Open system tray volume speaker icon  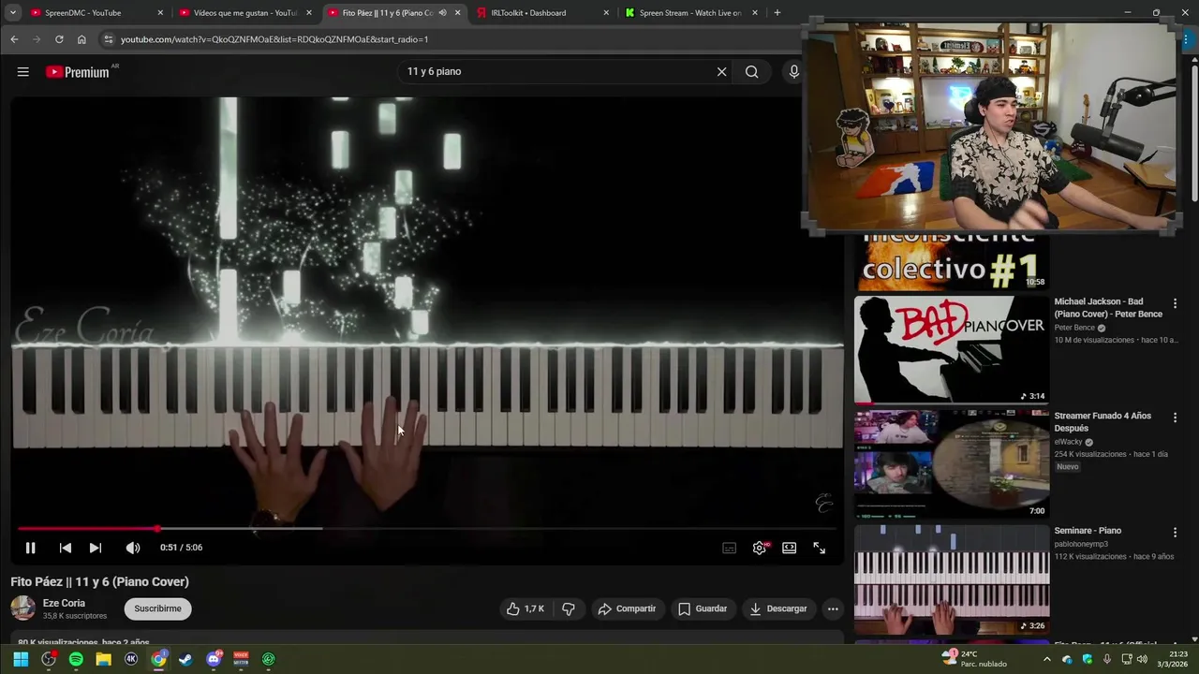click(x=1142, y=659)
